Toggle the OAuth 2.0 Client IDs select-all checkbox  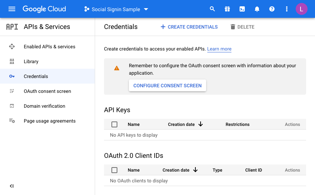point(114,170)
